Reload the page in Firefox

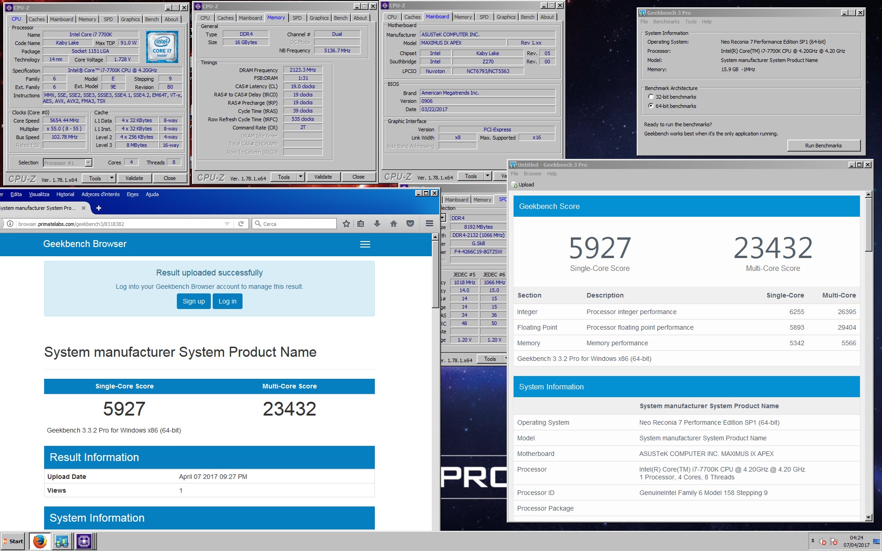click(241, 224)
